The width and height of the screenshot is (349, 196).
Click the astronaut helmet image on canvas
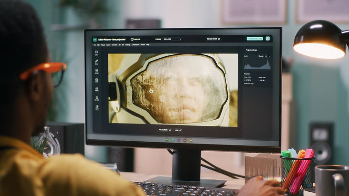coord(173,90)
